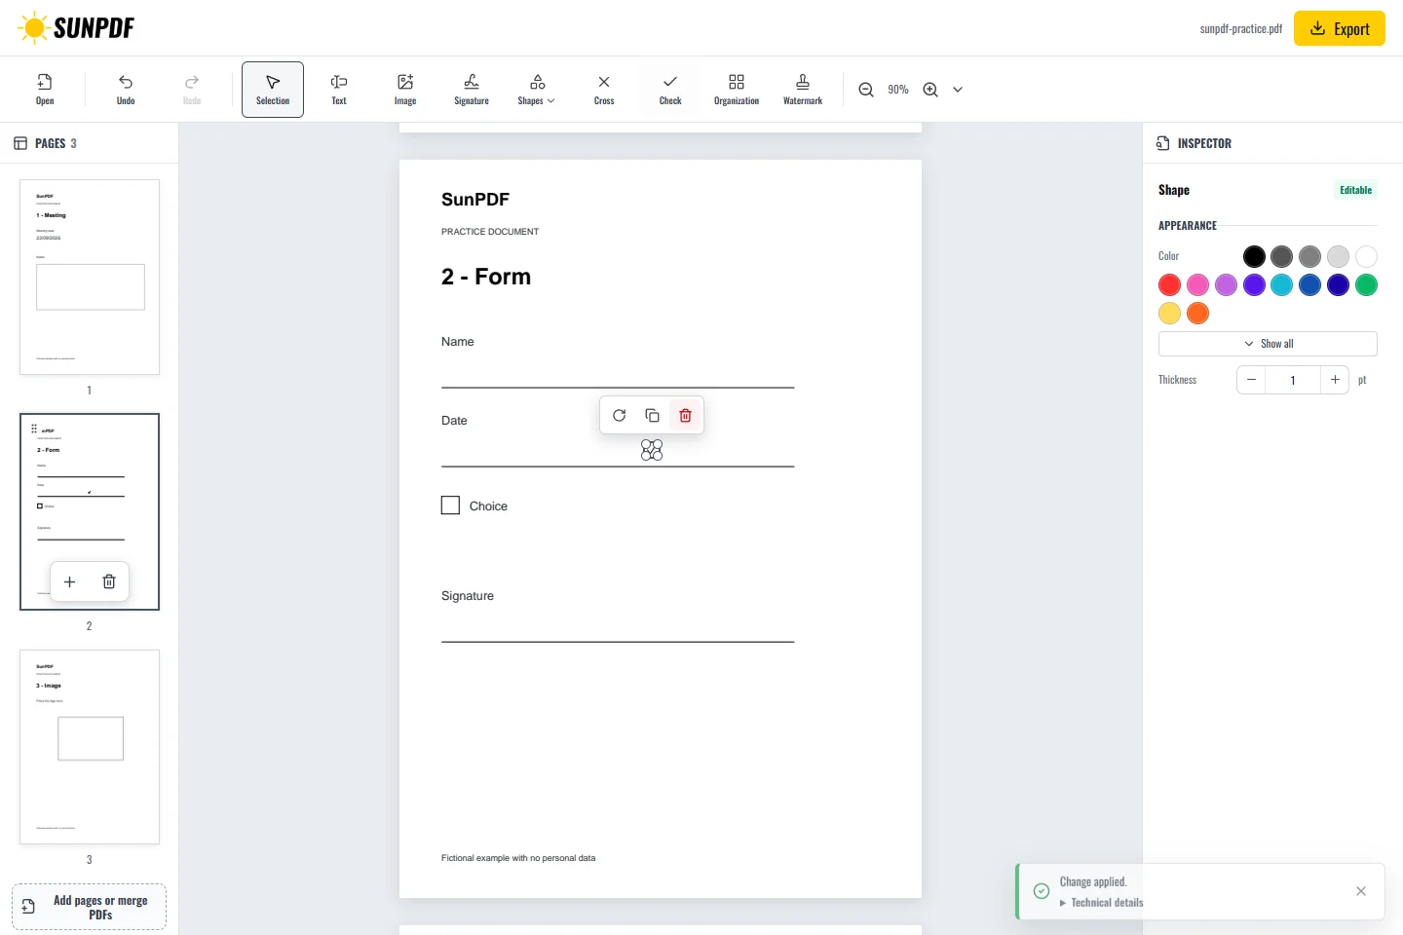The image size is (1403, 935).
Task: Select page 3 thumbnail
Action: click(x=90, y=747)
